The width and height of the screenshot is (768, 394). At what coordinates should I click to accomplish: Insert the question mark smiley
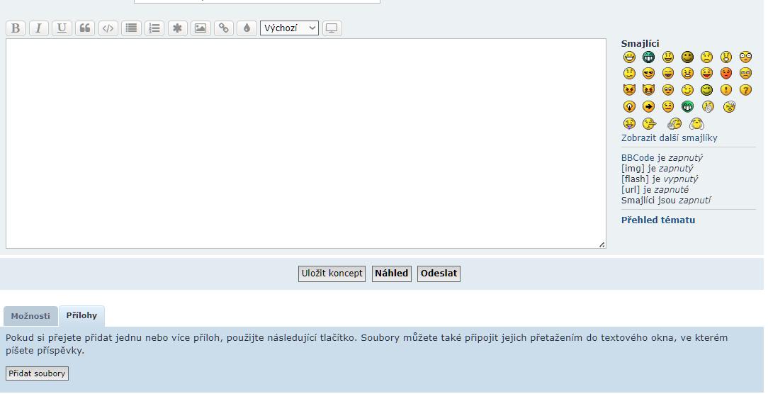click(x=745, y=90)
